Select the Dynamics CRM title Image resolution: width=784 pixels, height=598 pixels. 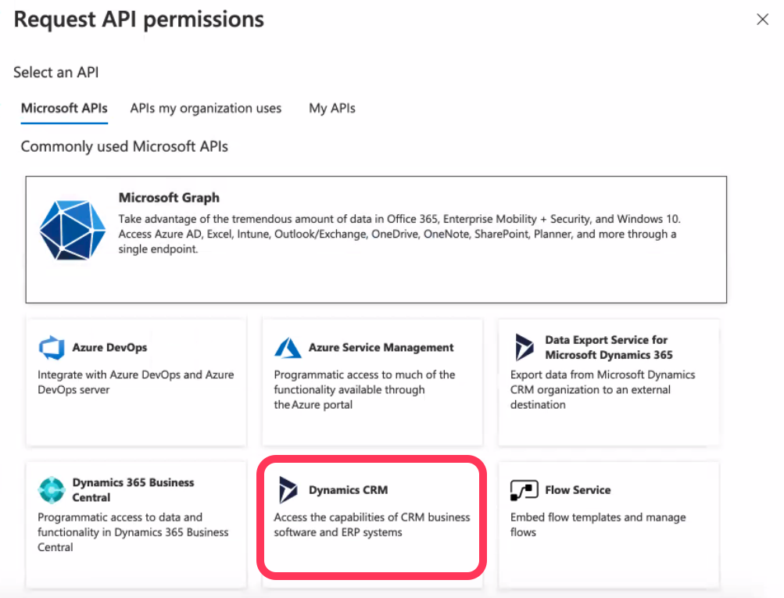(348, 489)
